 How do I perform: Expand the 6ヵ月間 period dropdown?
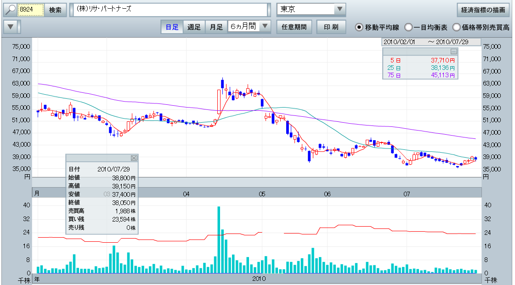pyautogui.click(x=265, y=27)
